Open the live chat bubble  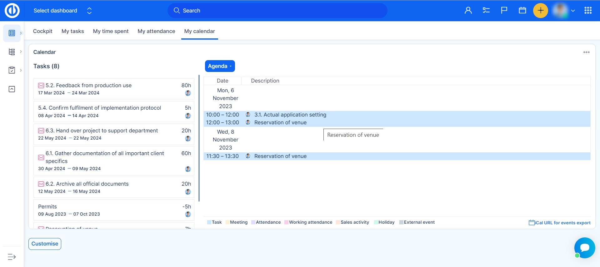tap(584, 248)
